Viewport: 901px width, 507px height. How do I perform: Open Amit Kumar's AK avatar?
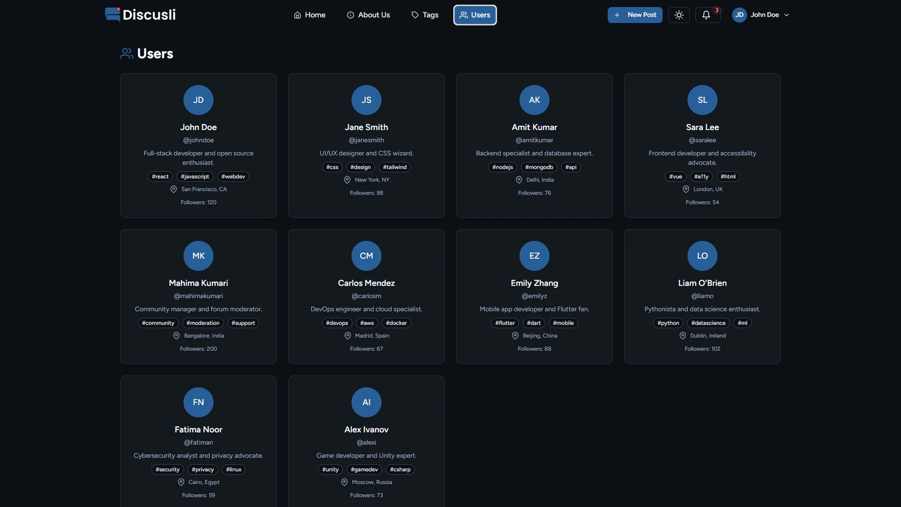[x=534, y=100]
